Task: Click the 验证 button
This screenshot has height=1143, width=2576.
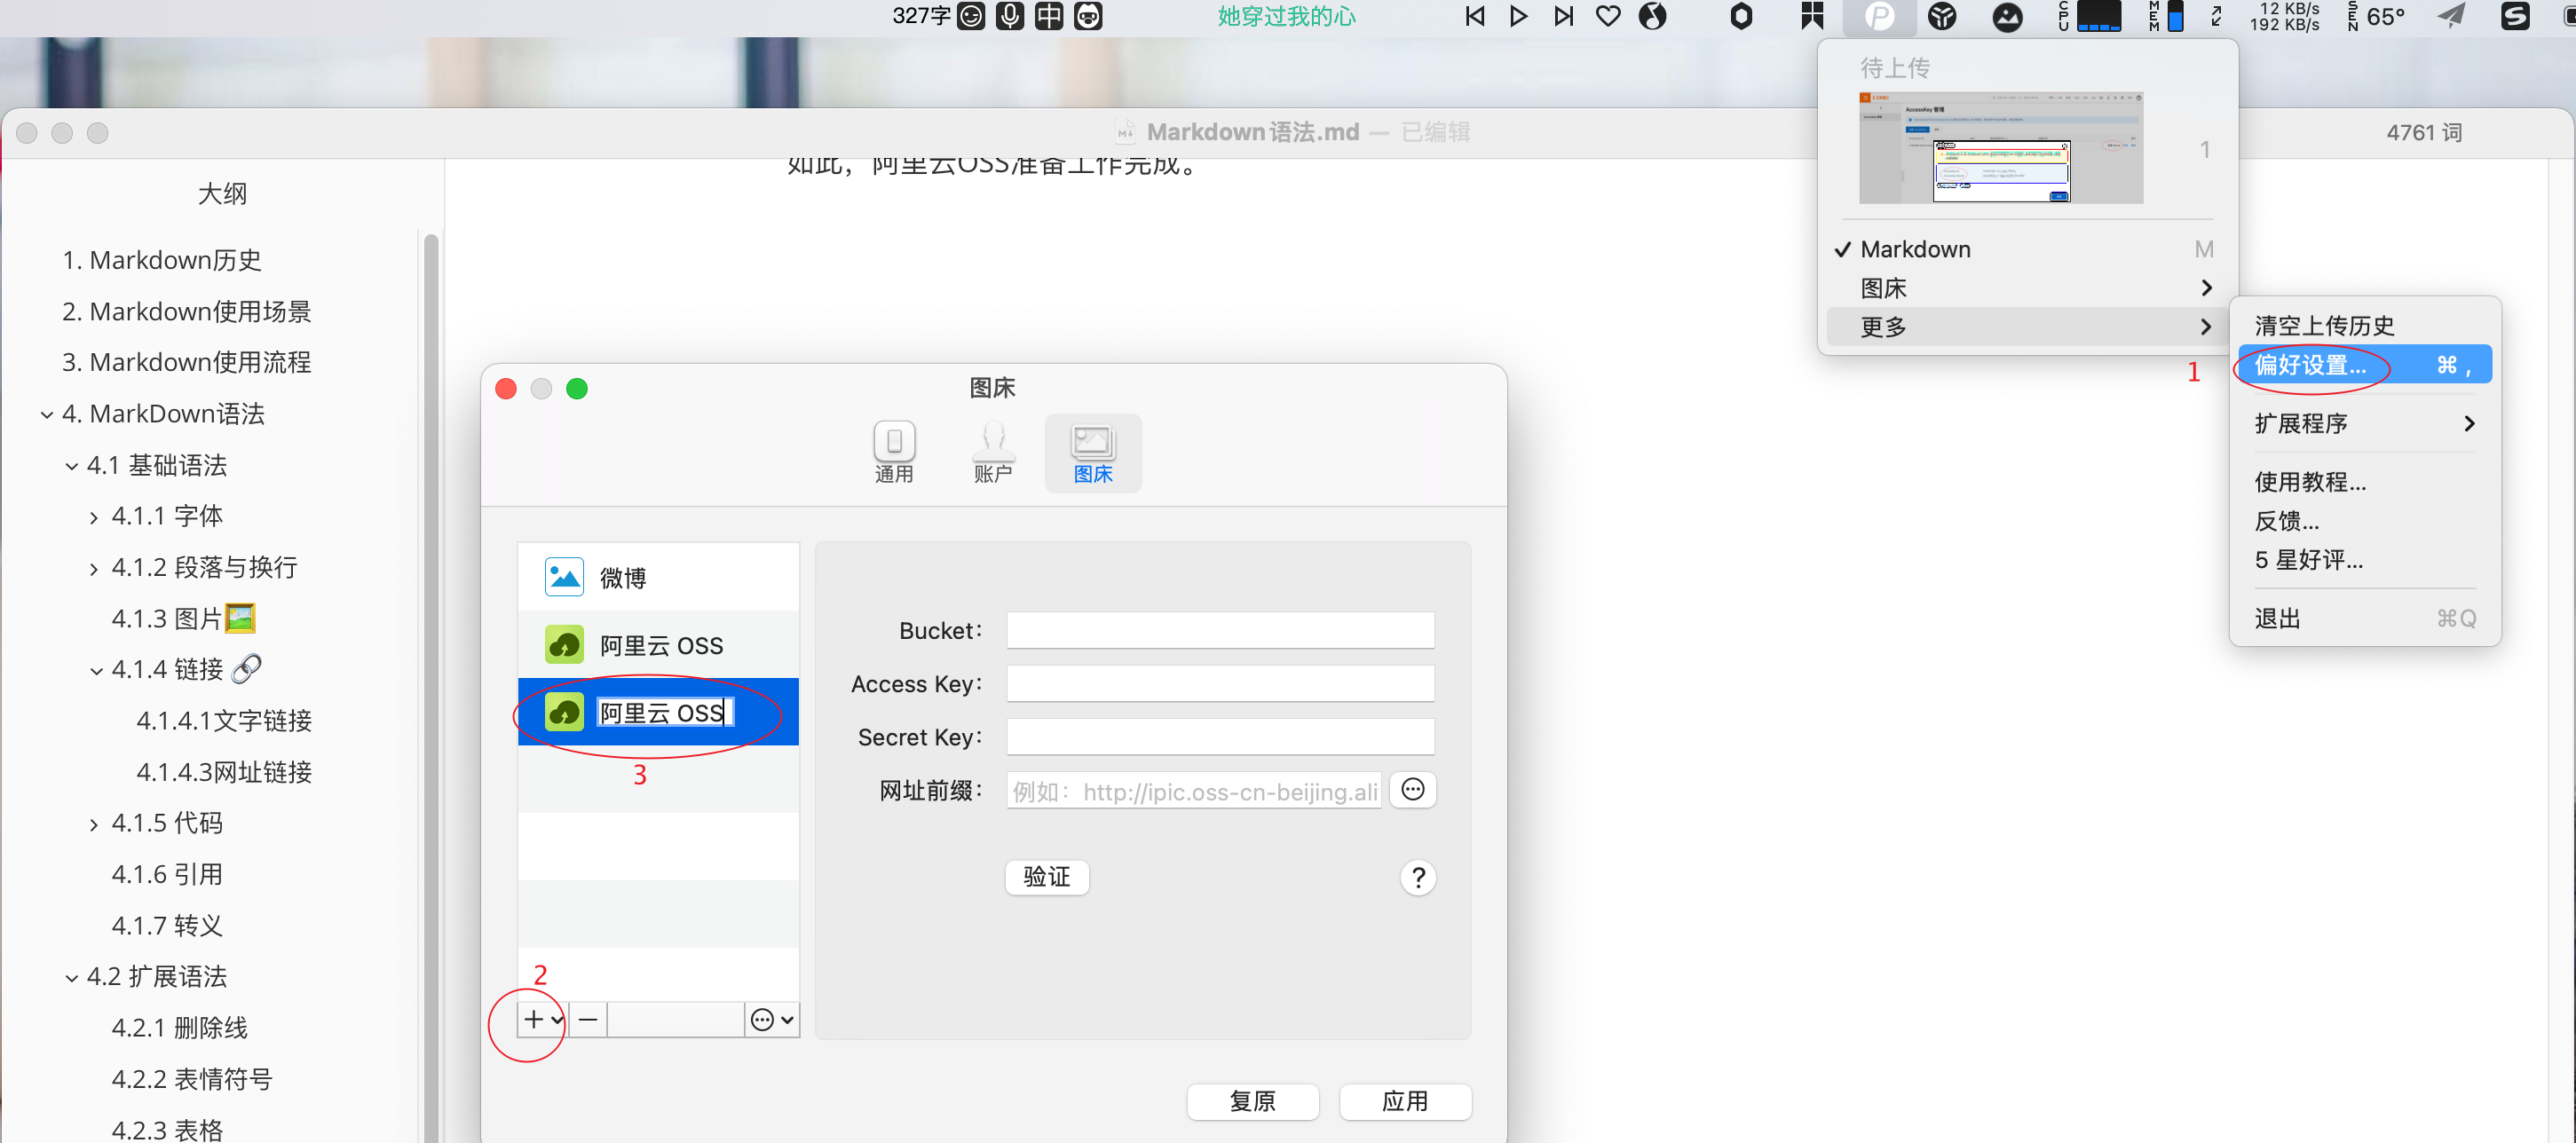Action: [x=1046, y=877]
